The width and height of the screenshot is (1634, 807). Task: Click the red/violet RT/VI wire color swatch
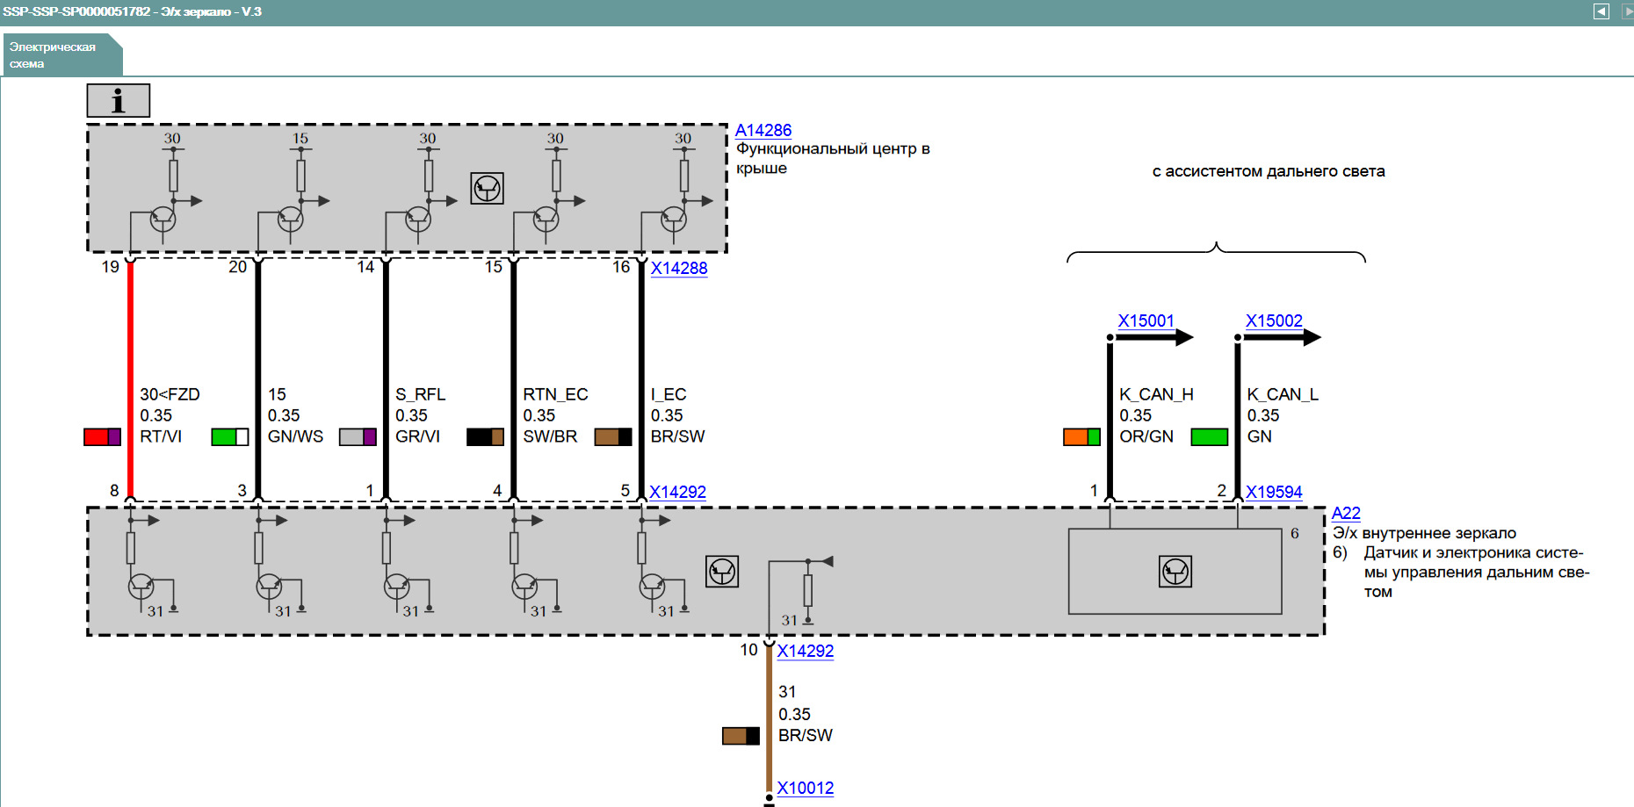(102, 436)
